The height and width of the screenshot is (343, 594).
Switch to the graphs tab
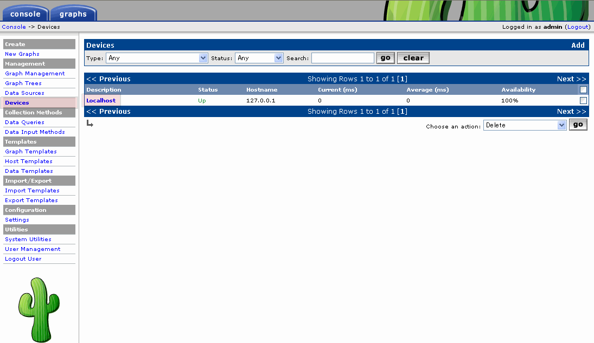(73, 14)
